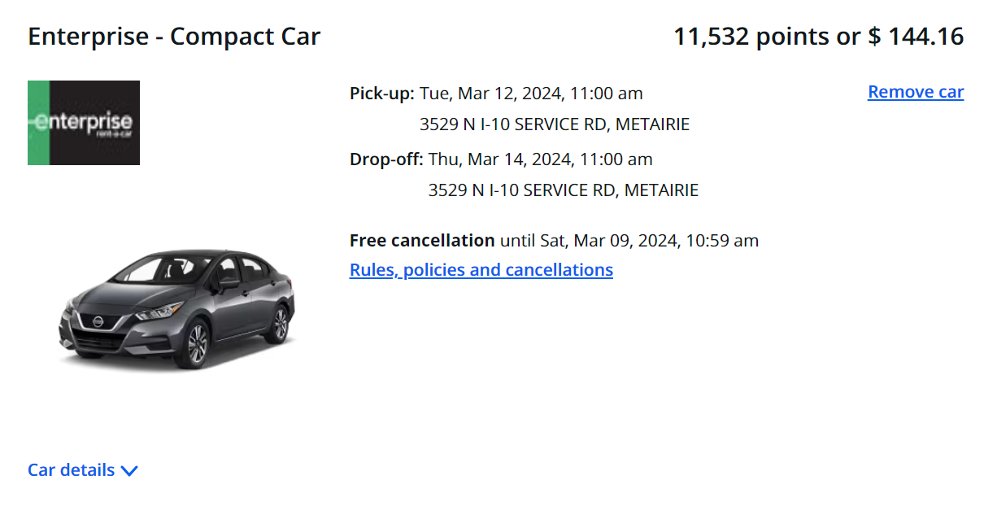Click the green stripe of the Enterprise logo
Image resolution: width=984 pixels, height=506 pixels.
click(x=33, y=123)
